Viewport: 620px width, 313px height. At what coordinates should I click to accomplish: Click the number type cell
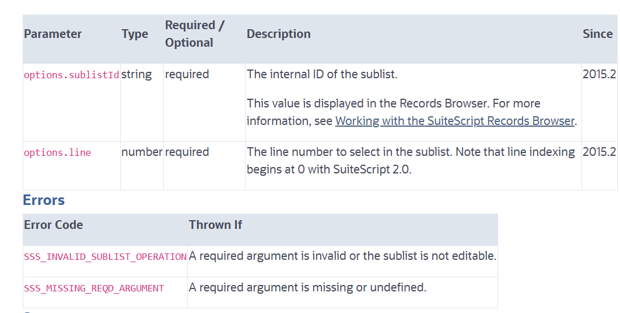[x=142, y=152]
